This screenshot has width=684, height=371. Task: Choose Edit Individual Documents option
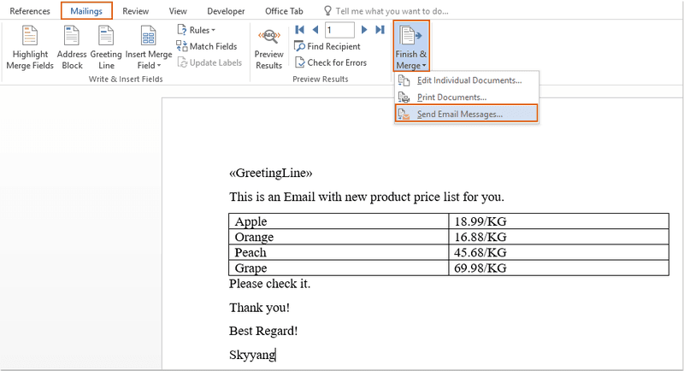click(467, 80)
